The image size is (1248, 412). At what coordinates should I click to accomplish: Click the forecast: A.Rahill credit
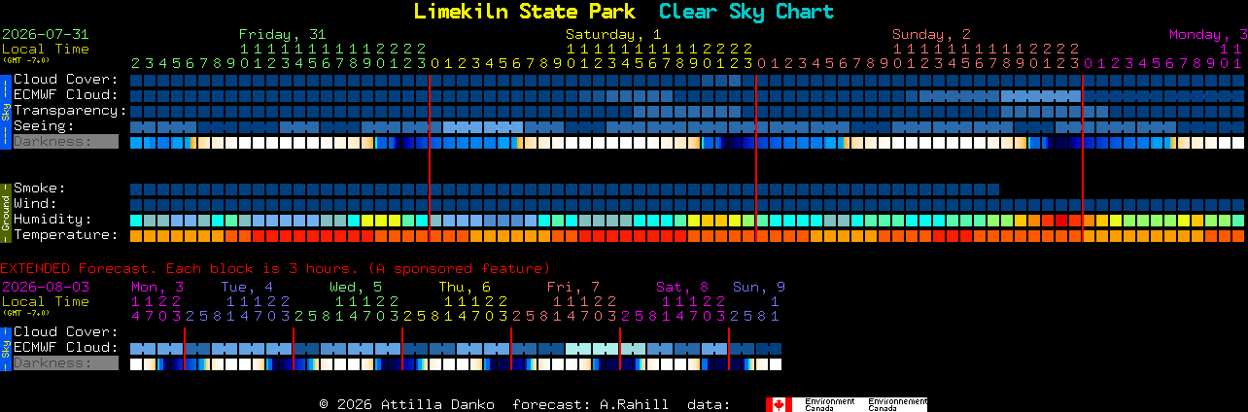[589, 404]
